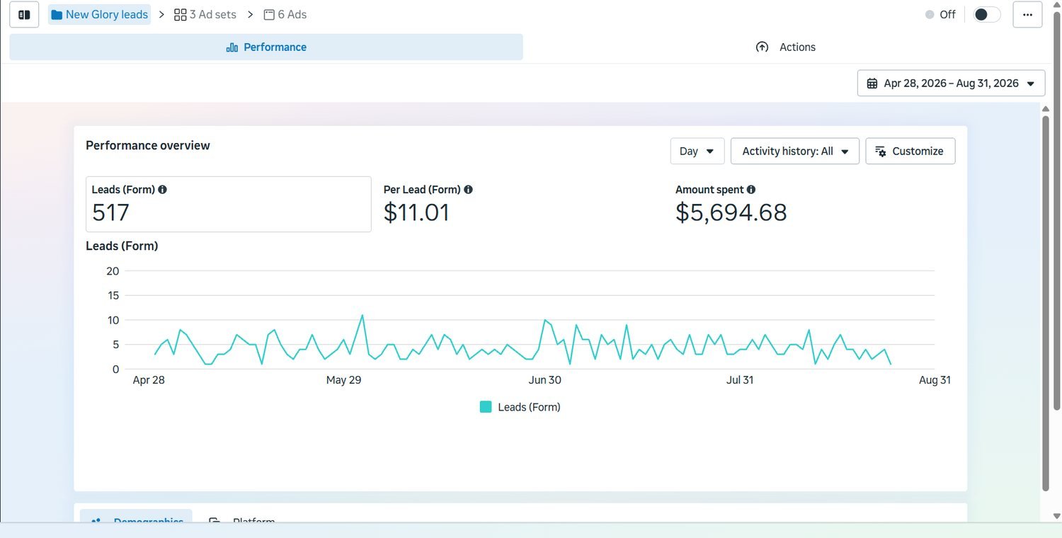Toggle the Leads (Form) legend series

520,407
